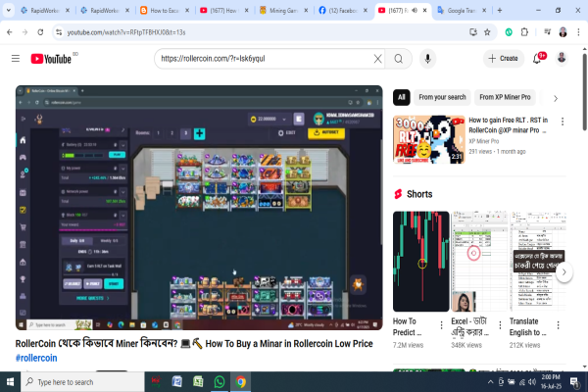588x392 pixels.
Task: Open the Excel data entry short thumbnail
Action: pyautogui.click(x=479, y=261)
